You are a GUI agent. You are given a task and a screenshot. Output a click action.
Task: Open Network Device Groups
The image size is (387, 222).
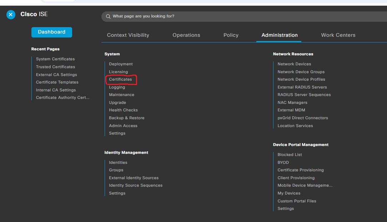click(301, 72)
